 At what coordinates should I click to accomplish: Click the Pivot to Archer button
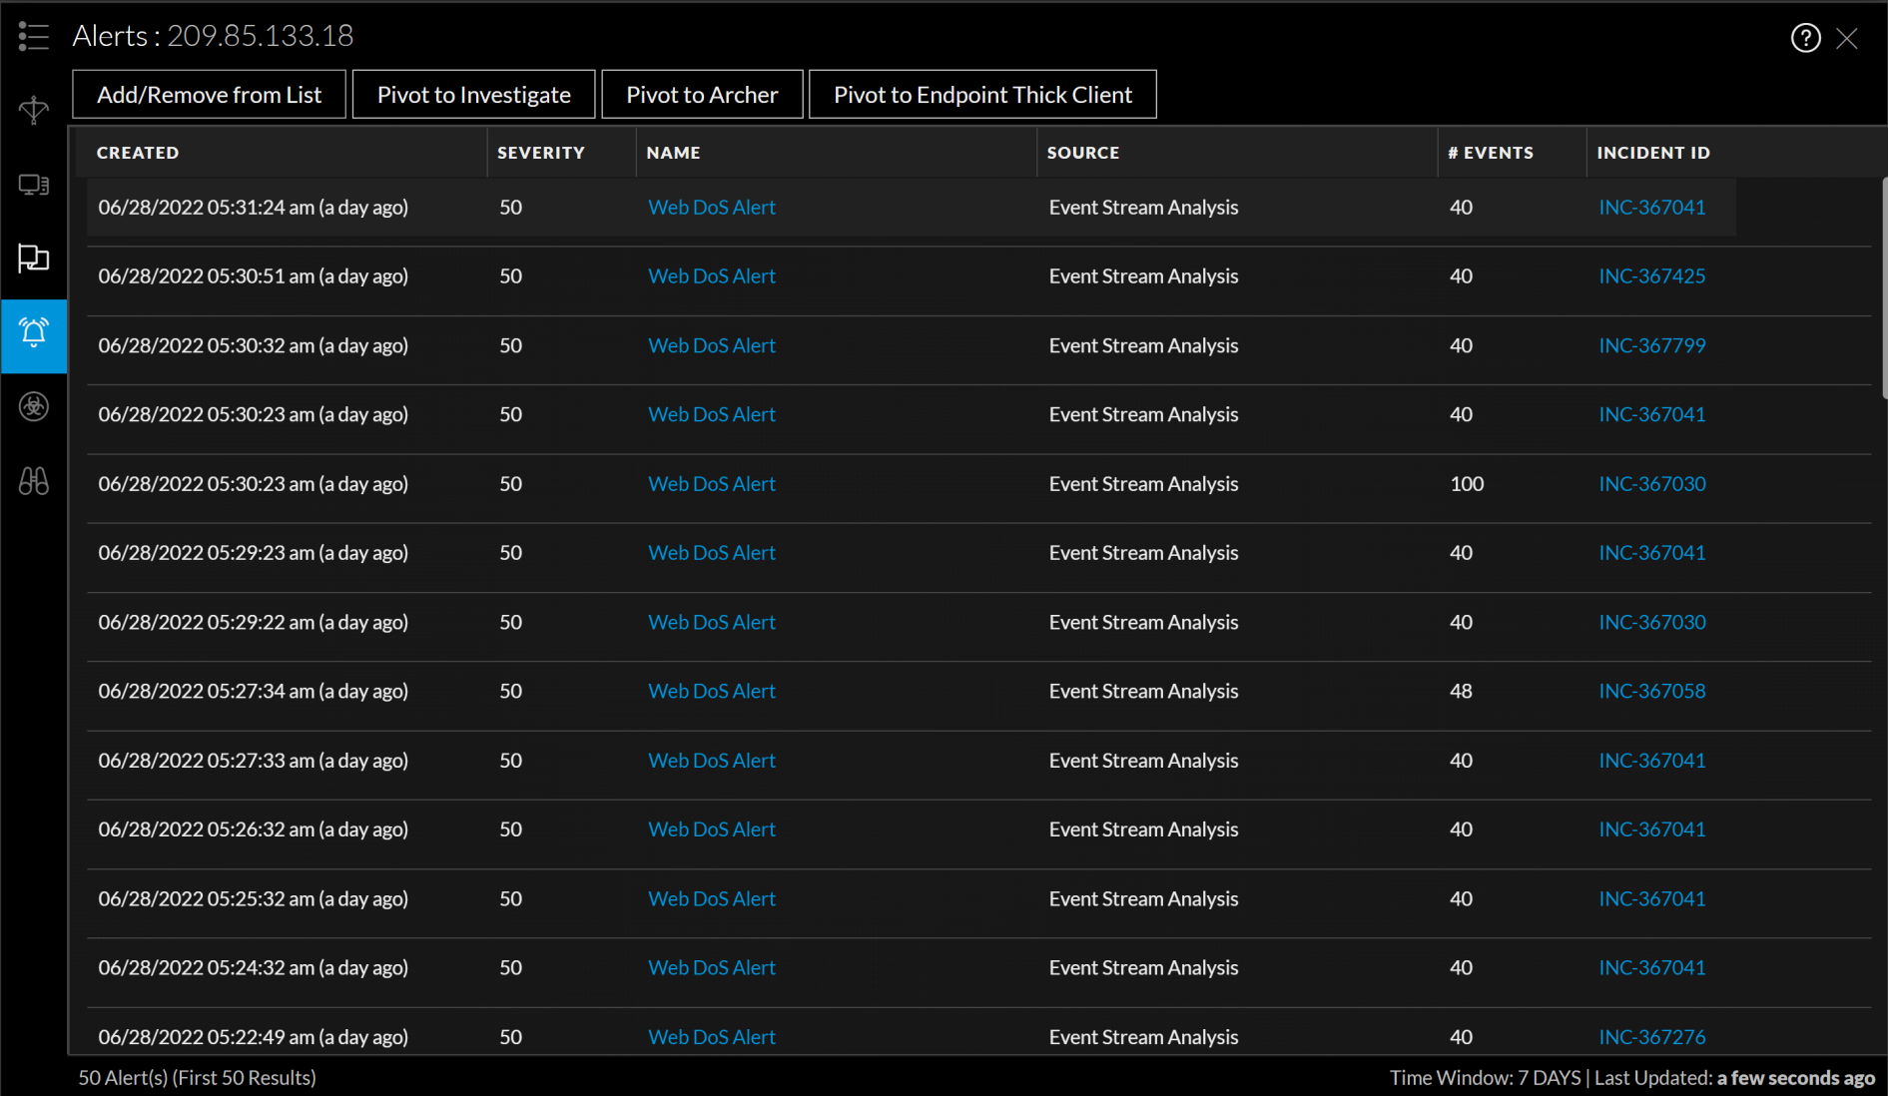click(x=702, y=94)
